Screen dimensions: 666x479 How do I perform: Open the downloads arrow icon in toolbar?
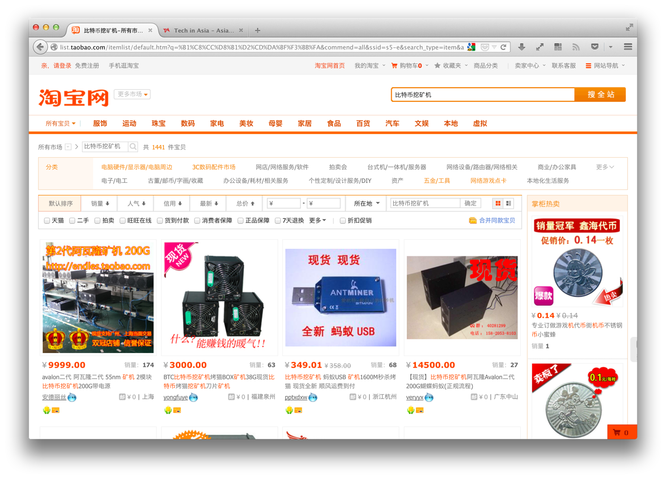click(x=521, y=47)
